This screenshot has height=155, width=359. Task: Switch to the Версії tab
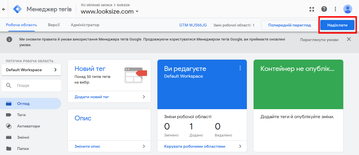tap(54, 25)
